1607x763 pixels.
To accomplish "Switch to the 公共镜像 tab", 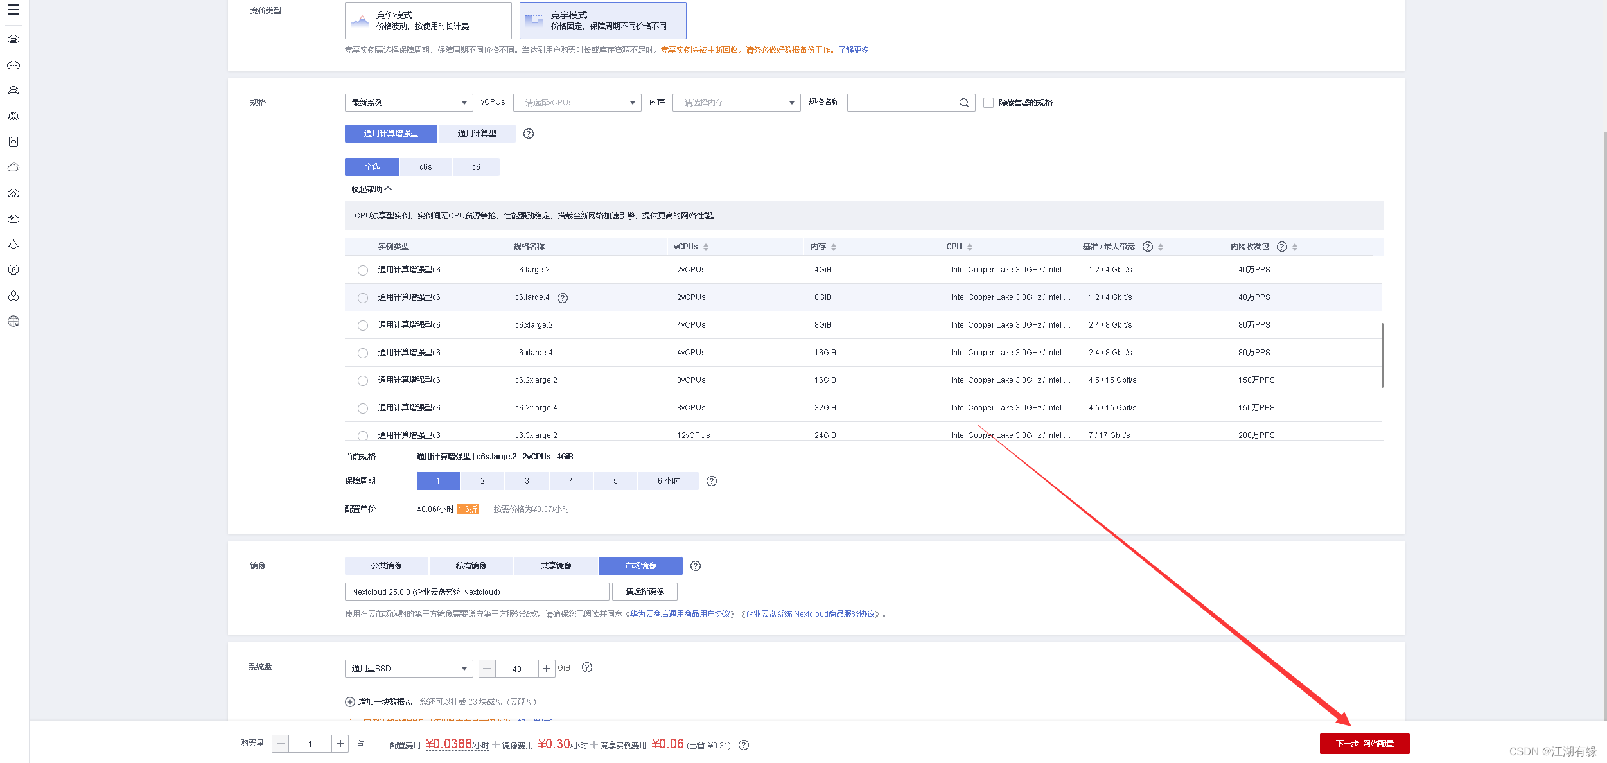I will tap(386, 566).
